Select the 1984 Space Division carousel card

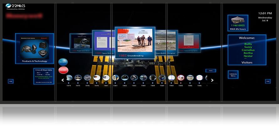[x=103, y=43]
